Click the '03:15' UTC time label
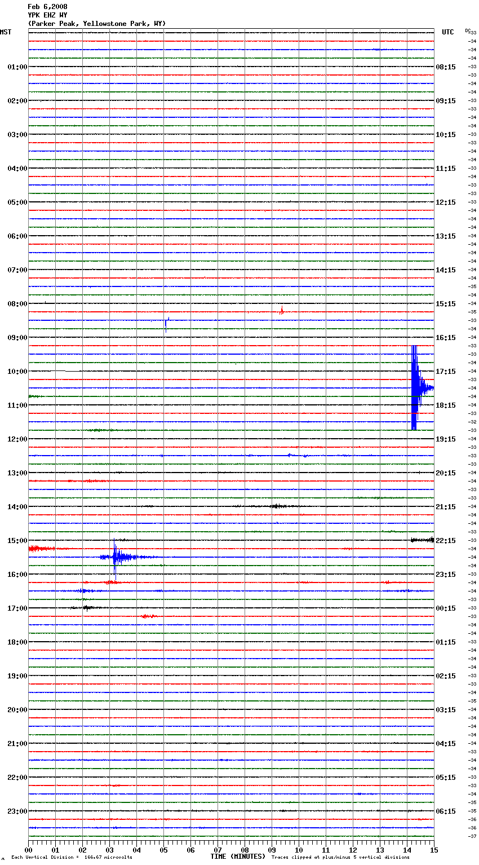 pos(446,710)
